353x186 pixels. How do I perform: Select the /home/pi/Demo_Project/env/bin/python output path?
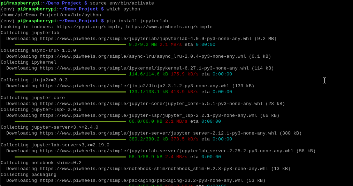pyautogui.click(x=51, y=15)
